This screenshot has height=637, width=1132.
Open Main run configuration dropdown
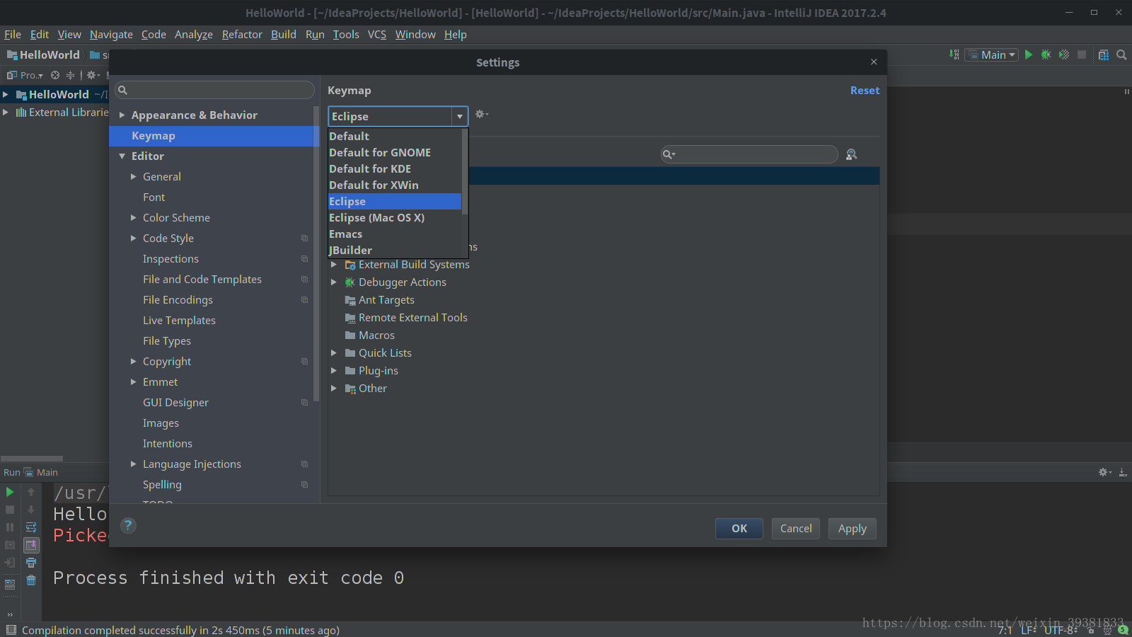992,54
